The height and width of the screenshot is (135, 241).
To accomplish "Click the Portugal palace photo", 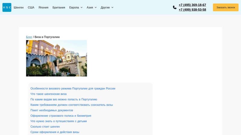I will (x=57, y=58).
